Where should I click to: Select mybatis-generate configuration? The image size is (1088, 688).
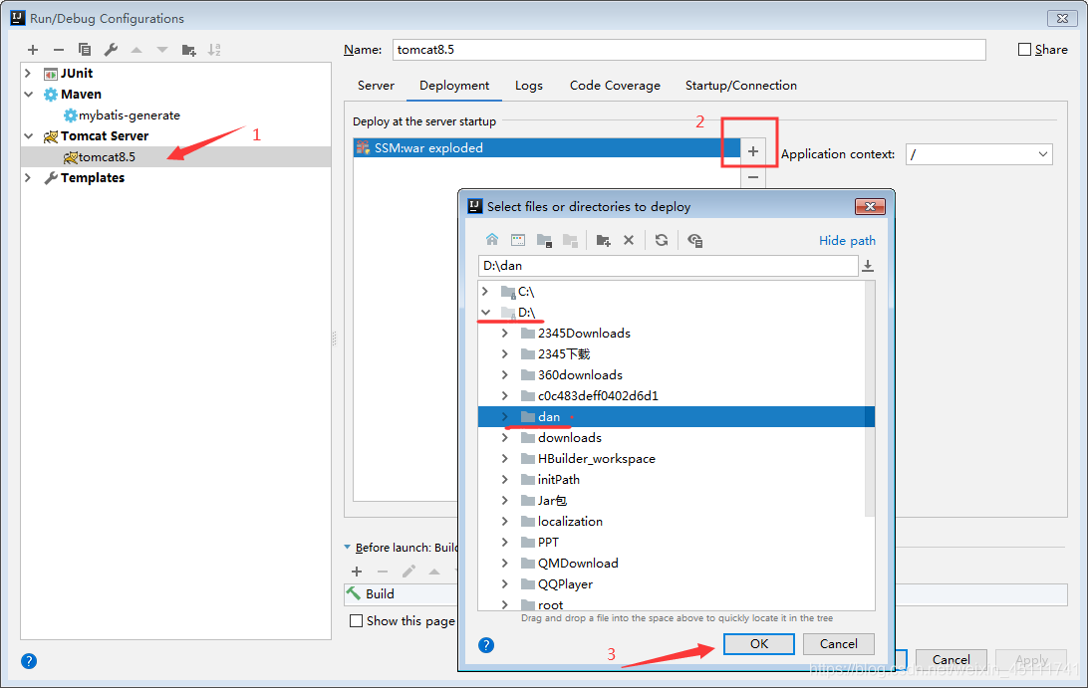tap(130, 115)
